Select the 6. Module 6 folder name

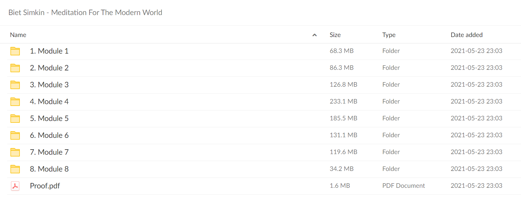[49, 135]
